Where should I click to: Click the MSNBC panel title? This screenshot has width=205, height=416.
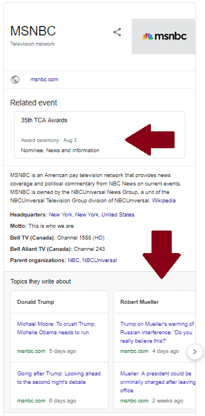pyautogui.click(x=33, y=31)
